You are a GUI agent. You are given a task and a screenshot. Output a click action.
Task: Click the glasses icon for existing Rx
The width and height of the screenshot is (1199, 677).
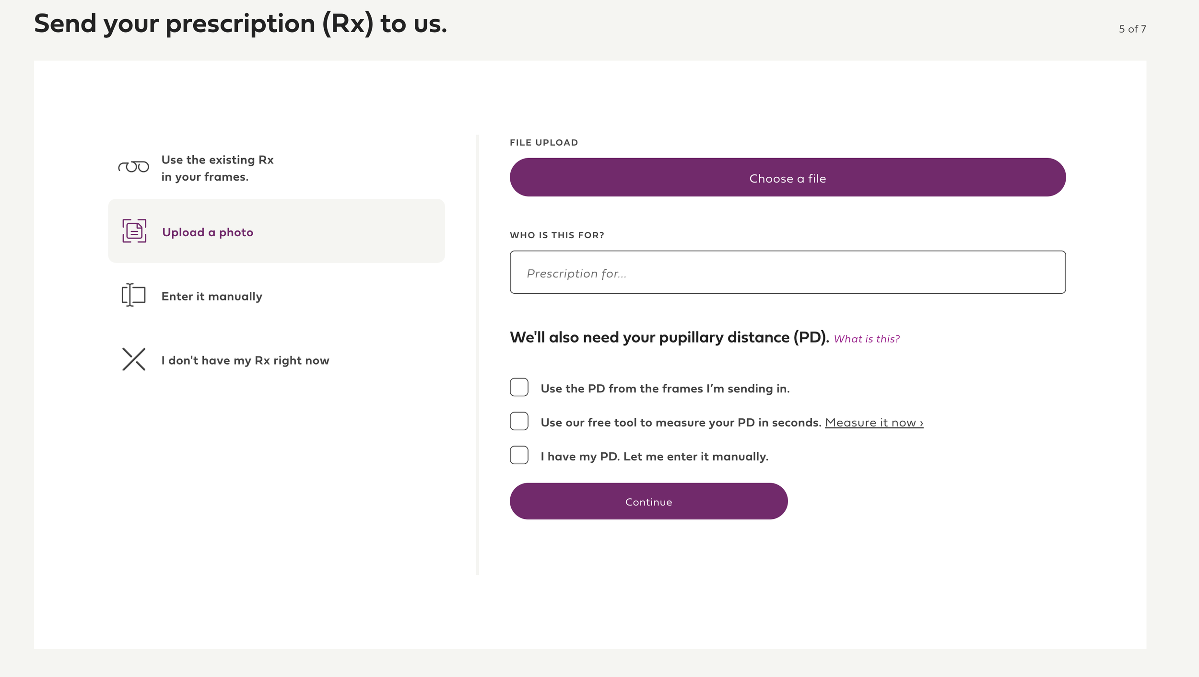point(134,167)
